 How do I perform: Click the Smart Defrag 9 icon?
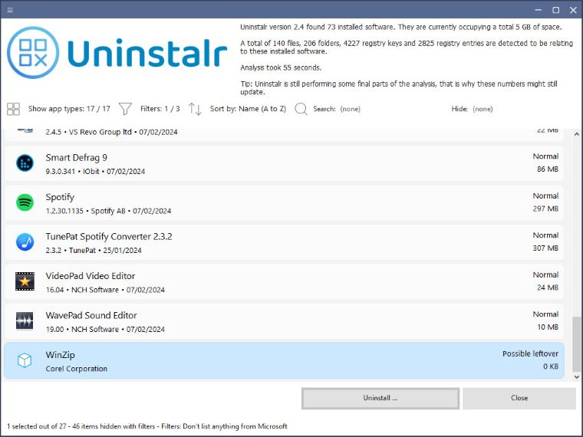[25, 163]
